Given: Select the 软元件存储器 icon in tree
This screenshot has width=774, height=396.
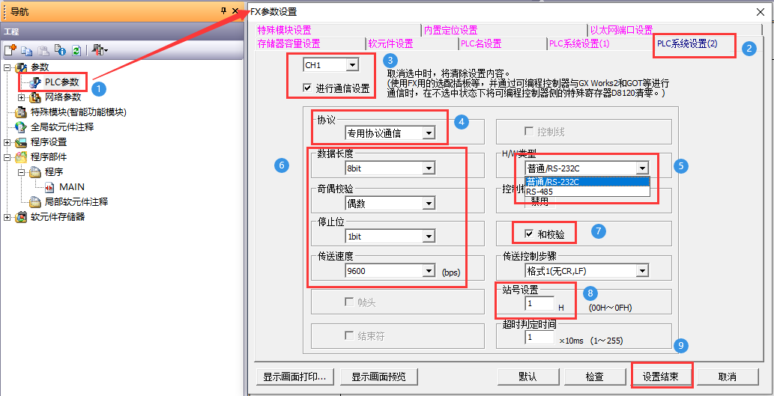Looking at the screenshot, I should pyautogui.click(x=21, y=216).
